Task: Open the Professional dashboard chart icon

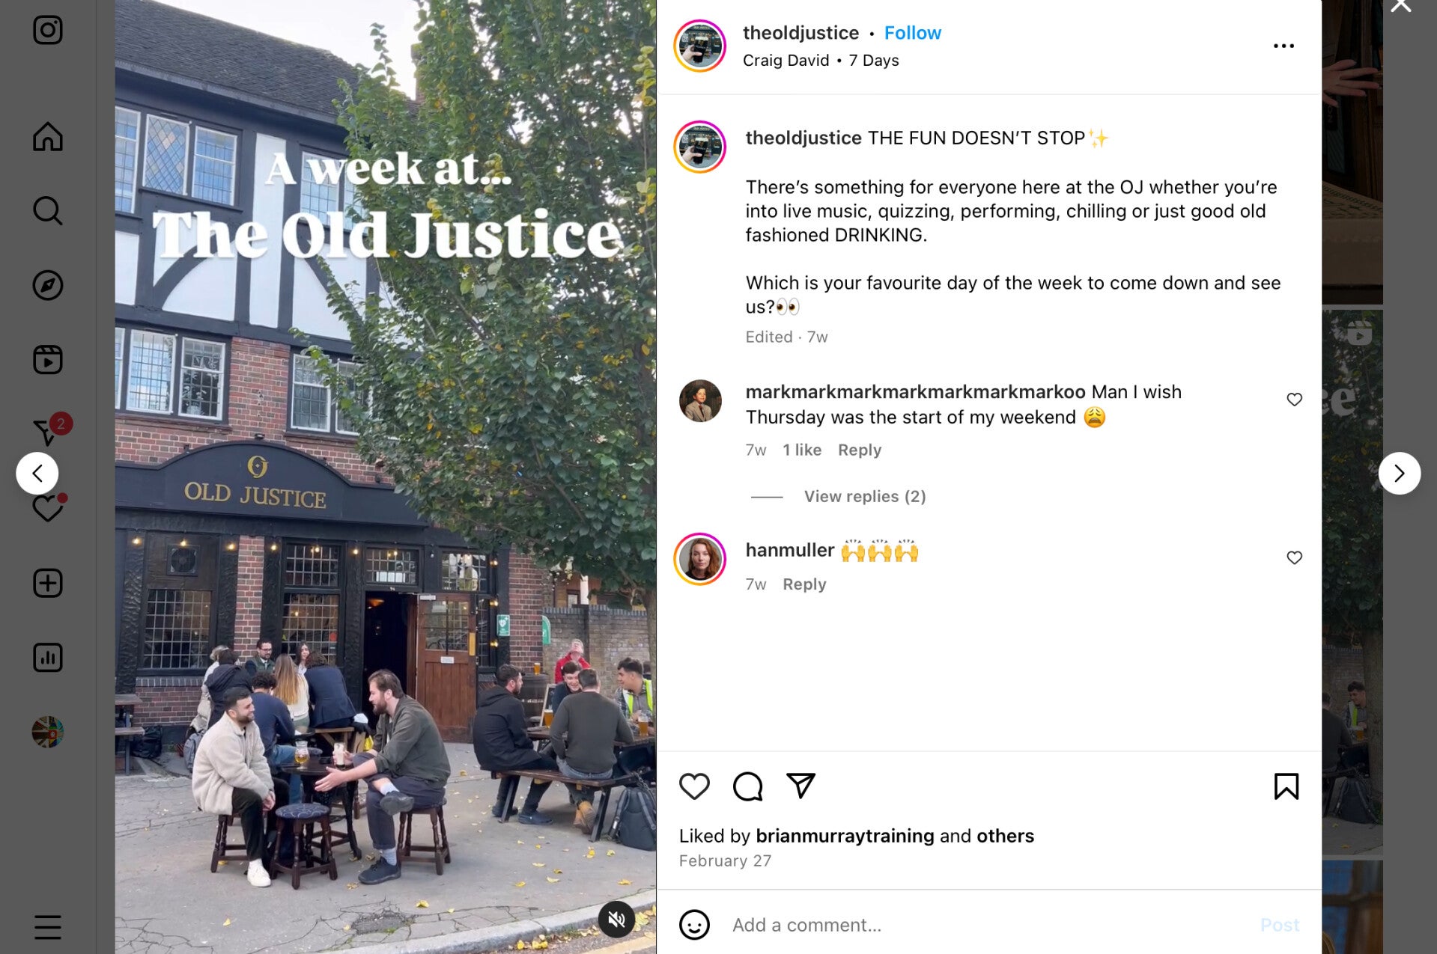Action: click(x=48, y=658)
